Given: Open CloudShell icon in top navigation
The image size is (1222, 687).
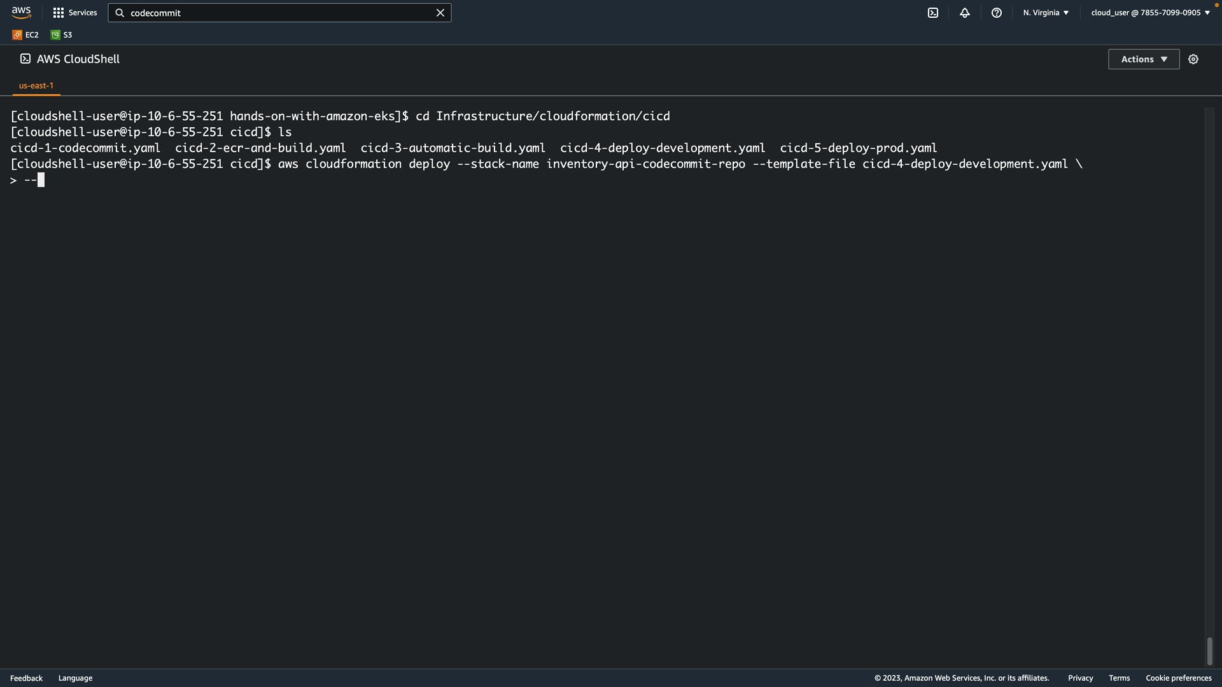Looking at the screenshot, I should click(x=933, y=13).
